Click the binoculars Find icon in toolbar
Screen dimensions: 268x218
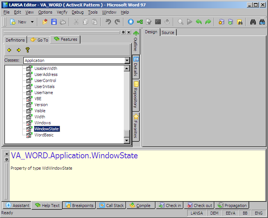[x=253, y=22]
